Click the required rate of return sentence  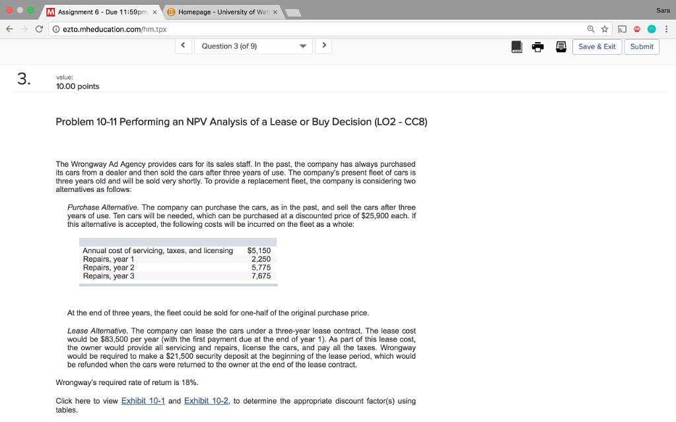[x=127, y=382]
